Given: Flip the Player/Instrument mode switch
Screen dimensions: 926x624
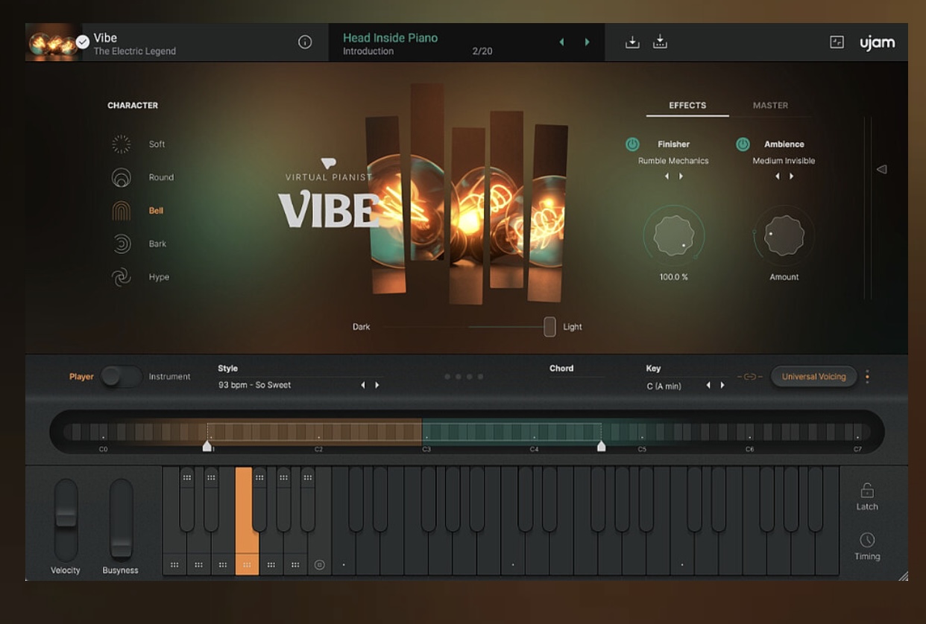Looking at the screenshot, I should 121,377.
